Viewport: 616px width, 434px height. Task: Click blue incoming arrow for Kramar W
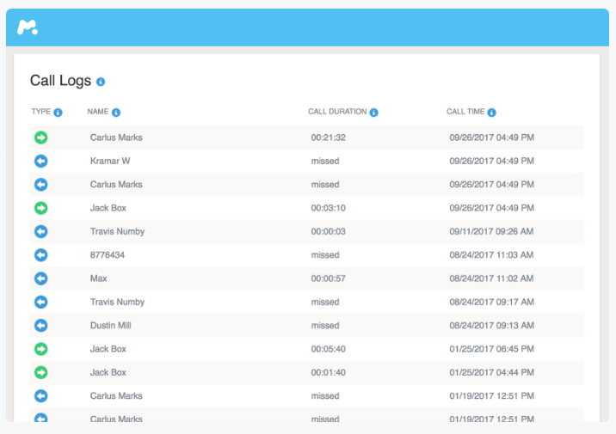pyautogui.click(x=40, y=161)
